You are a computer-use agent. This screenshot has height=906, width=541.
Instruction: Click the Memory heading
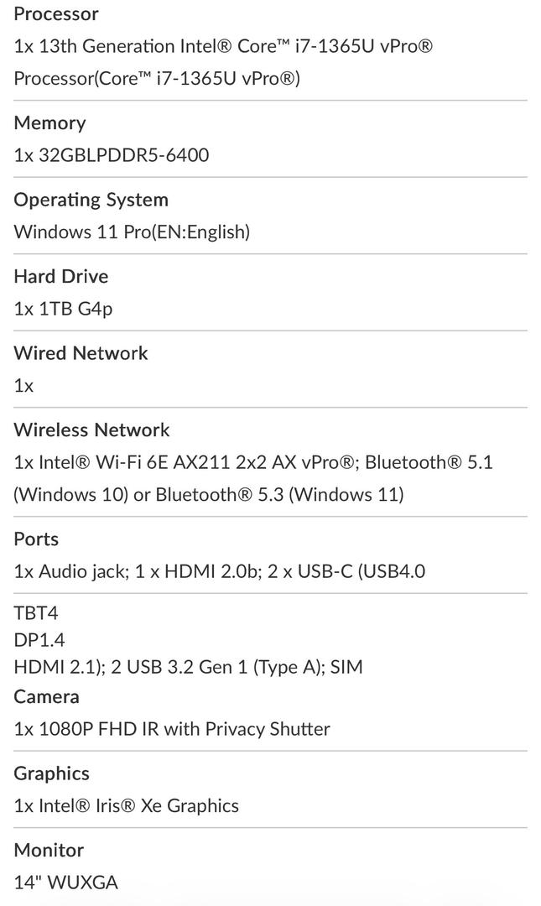pyautogui.click(x=49, y=123)
